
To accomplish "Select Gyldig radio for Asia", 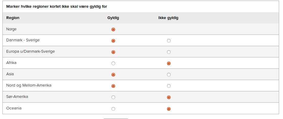I will (113, 75).
